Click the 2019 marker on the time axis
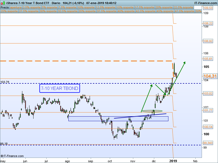Viewport: 218px width, 163px height. coord(173,161)
